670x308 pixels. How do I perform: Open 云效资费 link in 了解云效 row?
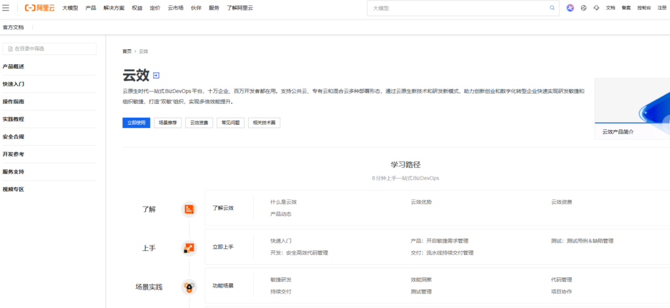tap(561, 202)
